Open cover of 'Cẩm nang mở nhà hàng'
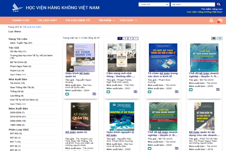Viewport: 226px width, 151px height. click(x=122, y=57)
